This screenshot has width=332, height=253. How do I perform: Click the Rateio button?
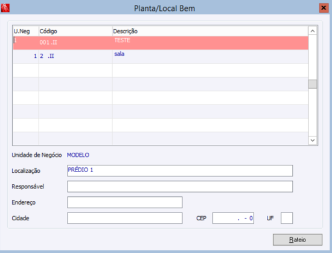pos(297,240)
